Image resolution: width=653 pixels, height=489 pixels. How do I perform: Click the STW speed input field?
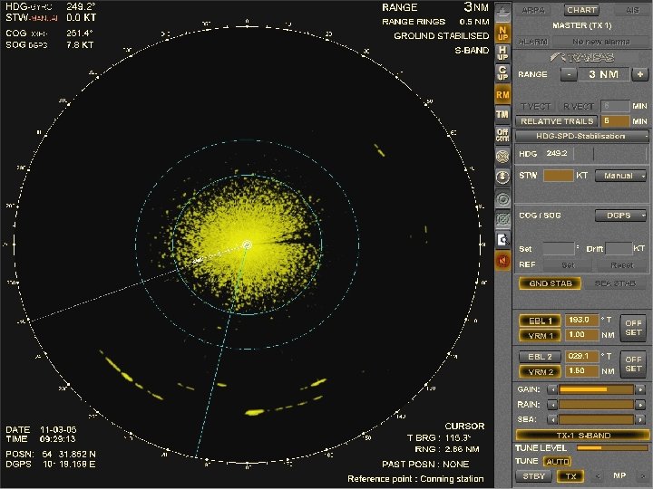[x=558, y=176]
